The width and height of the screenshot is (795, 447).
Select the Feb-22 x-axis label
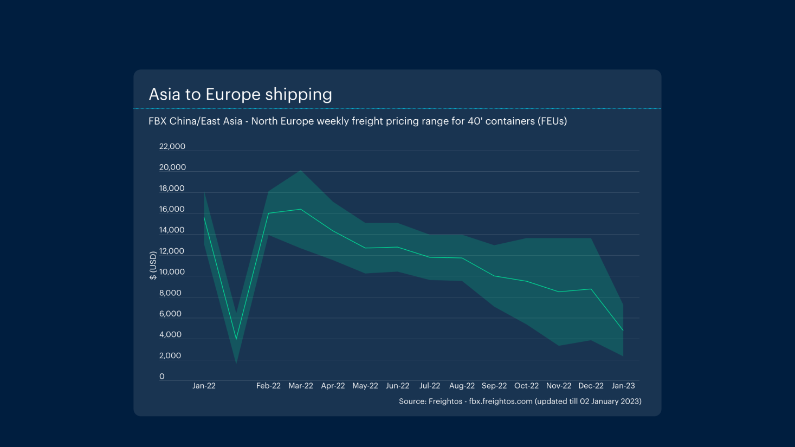click(268, 386)
